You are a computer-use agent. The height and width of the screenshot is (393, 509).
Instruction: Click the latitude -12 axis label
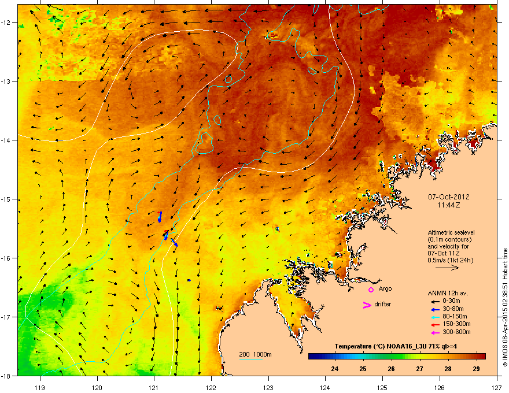6,23
